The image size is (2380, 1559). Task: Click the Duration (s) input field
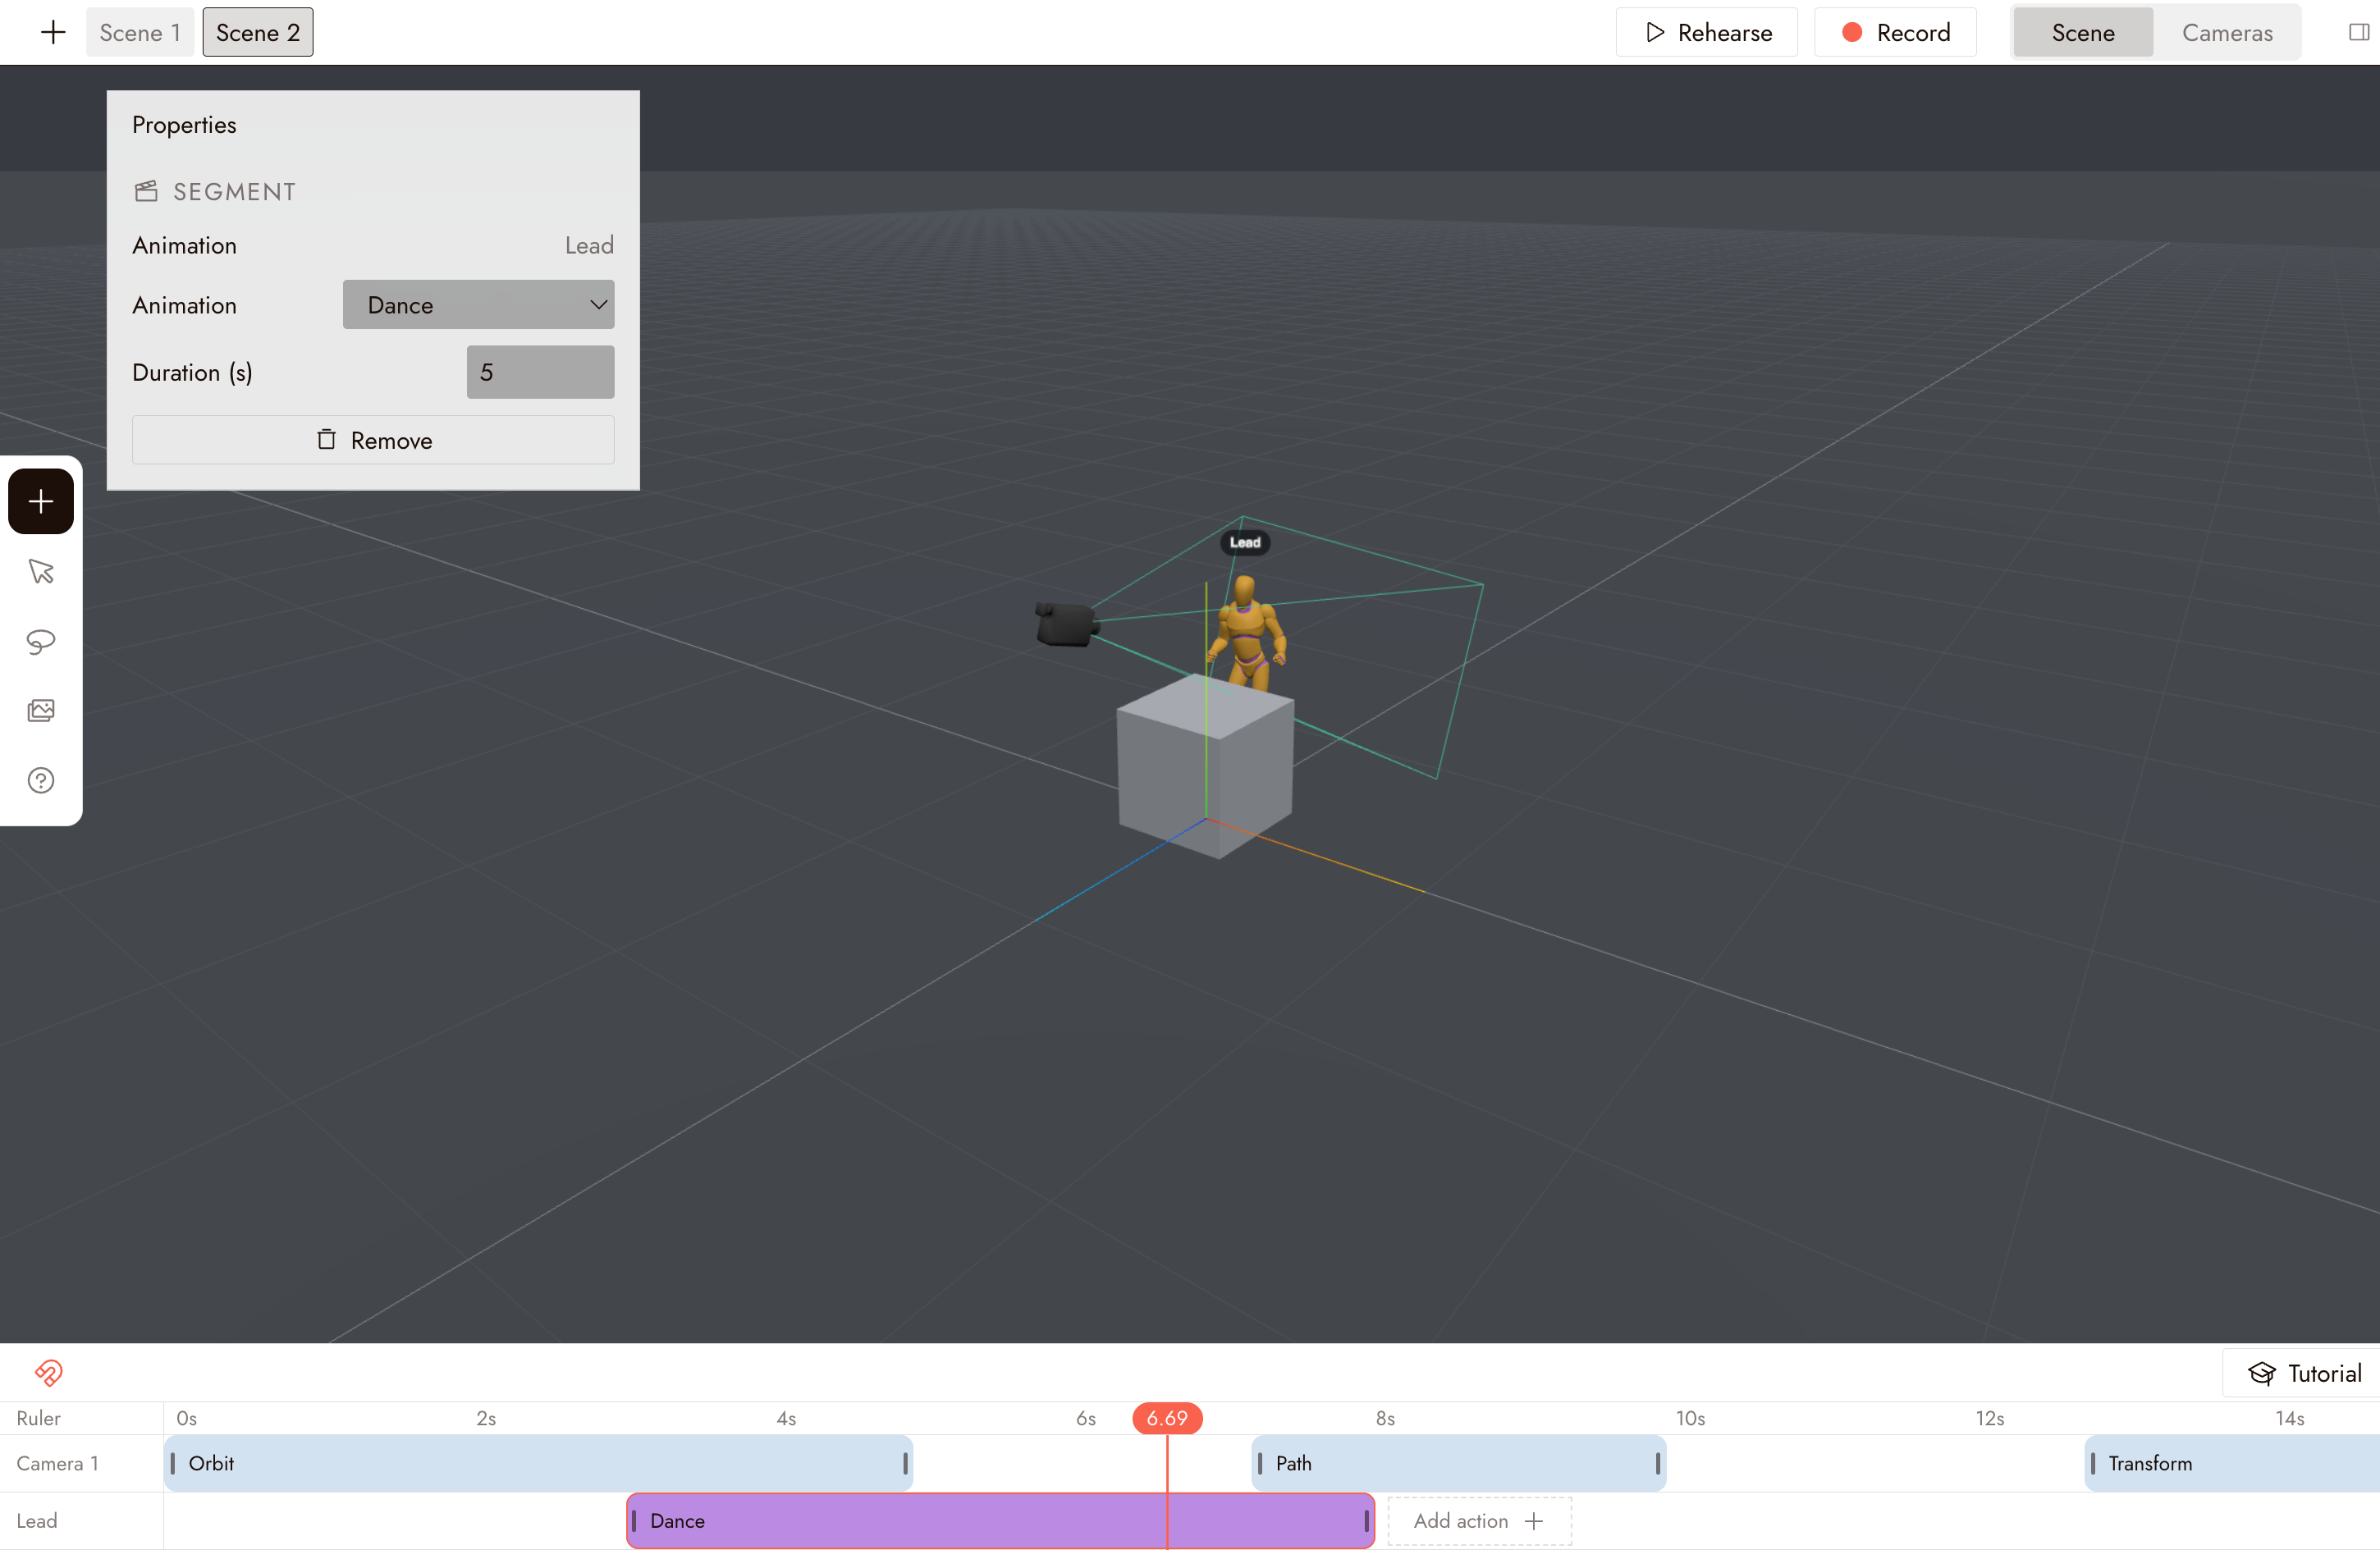tap(540, 372)
